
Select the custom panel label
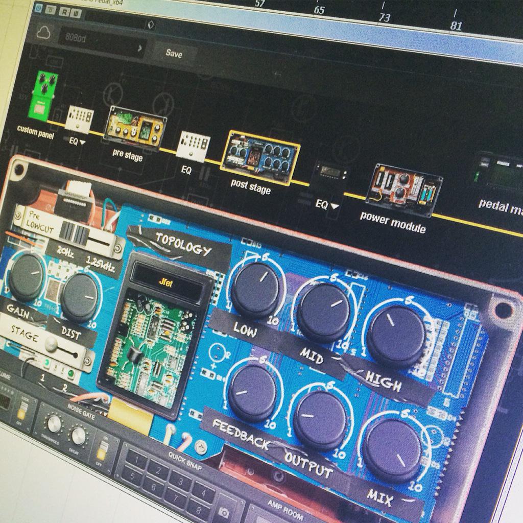(36, 132)
